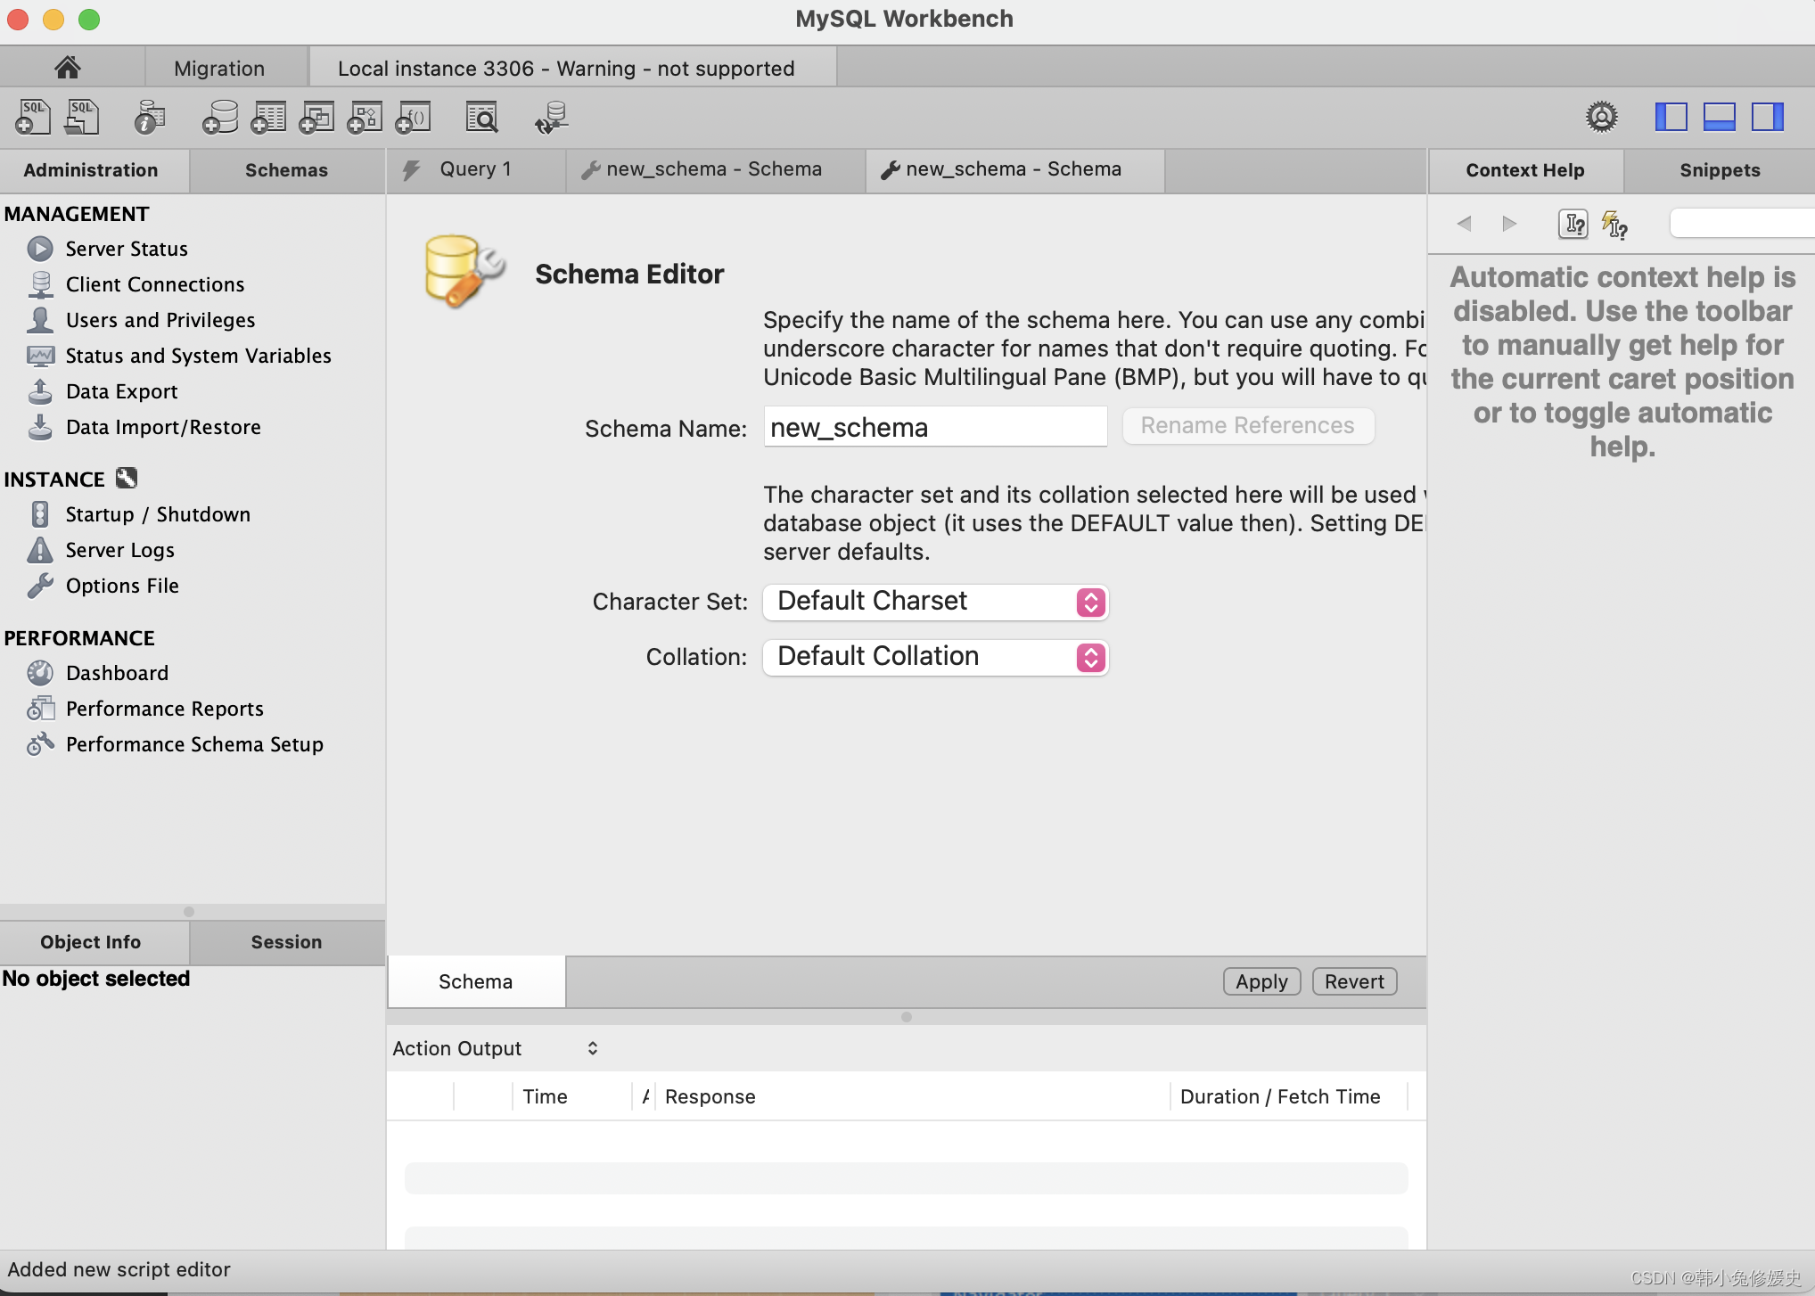The image size is (1815, 1296).
Task: Open SQL script file icon
Action: (82, 117)
